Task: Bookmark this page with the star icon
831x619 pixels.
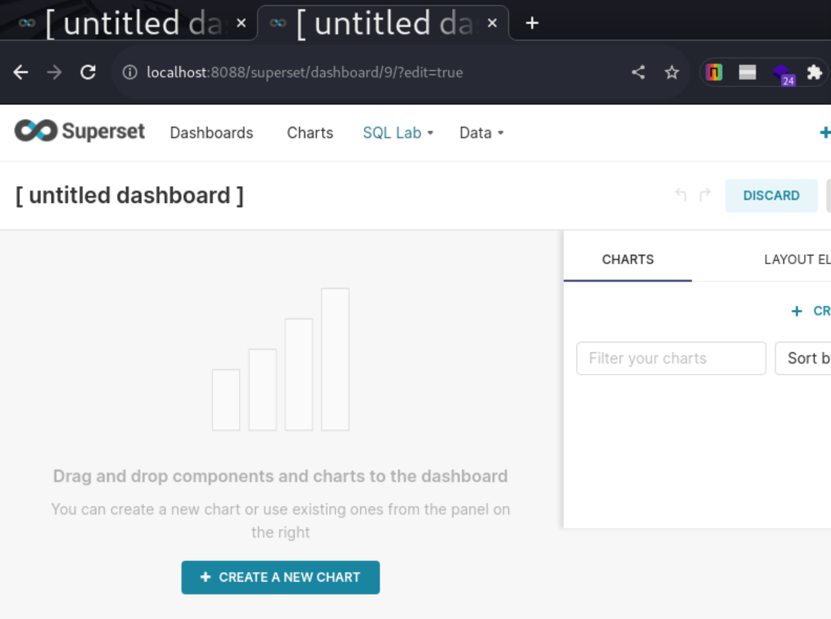Action: (x=672, y=72)
